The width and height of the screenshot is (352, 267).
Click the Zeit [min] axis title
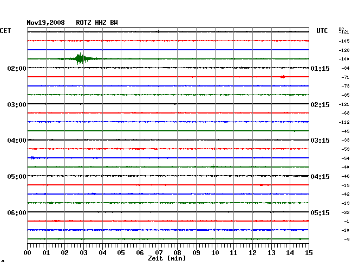[x=167, y=258]
